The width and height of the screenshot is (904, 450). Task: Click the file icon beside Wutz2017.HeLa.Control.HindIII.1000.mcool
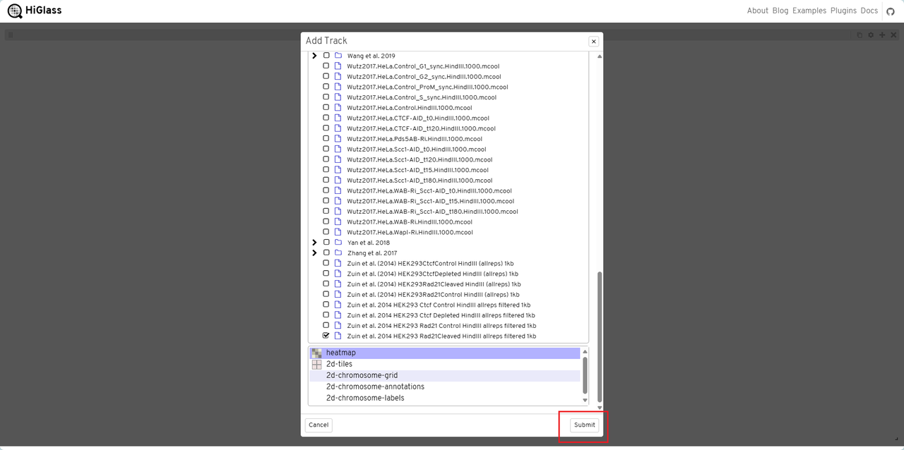click(338, 107)
